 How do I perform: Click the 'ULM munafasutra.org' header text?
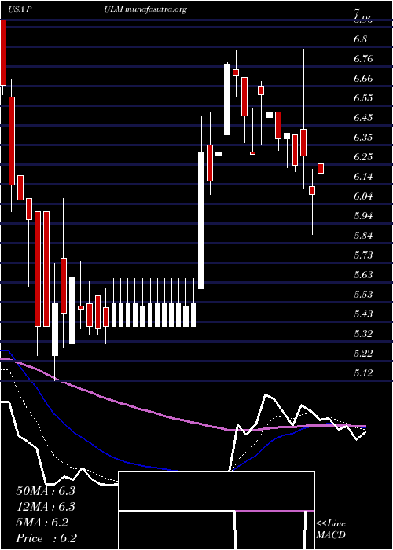pyautogui.click(x=145, y=10)
